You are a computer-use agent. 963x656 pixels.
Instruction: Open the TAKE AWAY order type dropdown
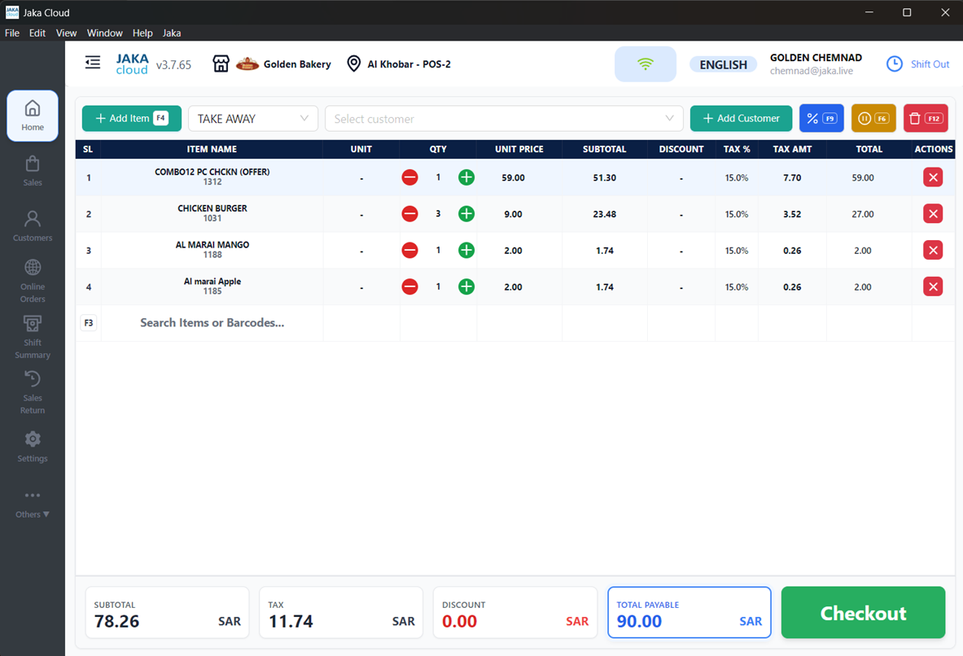pos(252,118)
